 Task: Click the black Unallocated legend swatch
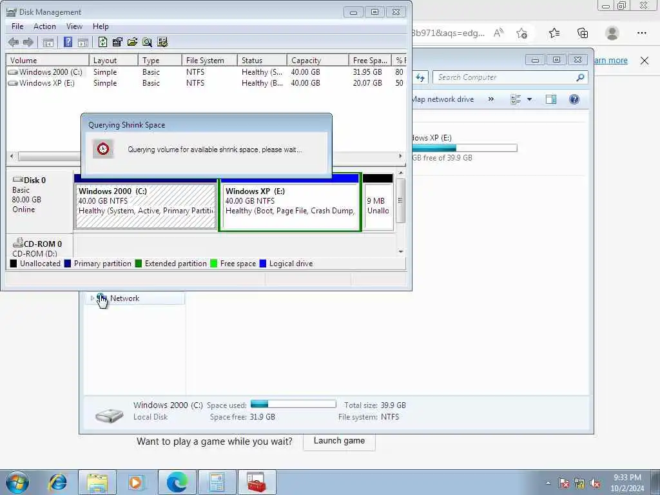14,264
